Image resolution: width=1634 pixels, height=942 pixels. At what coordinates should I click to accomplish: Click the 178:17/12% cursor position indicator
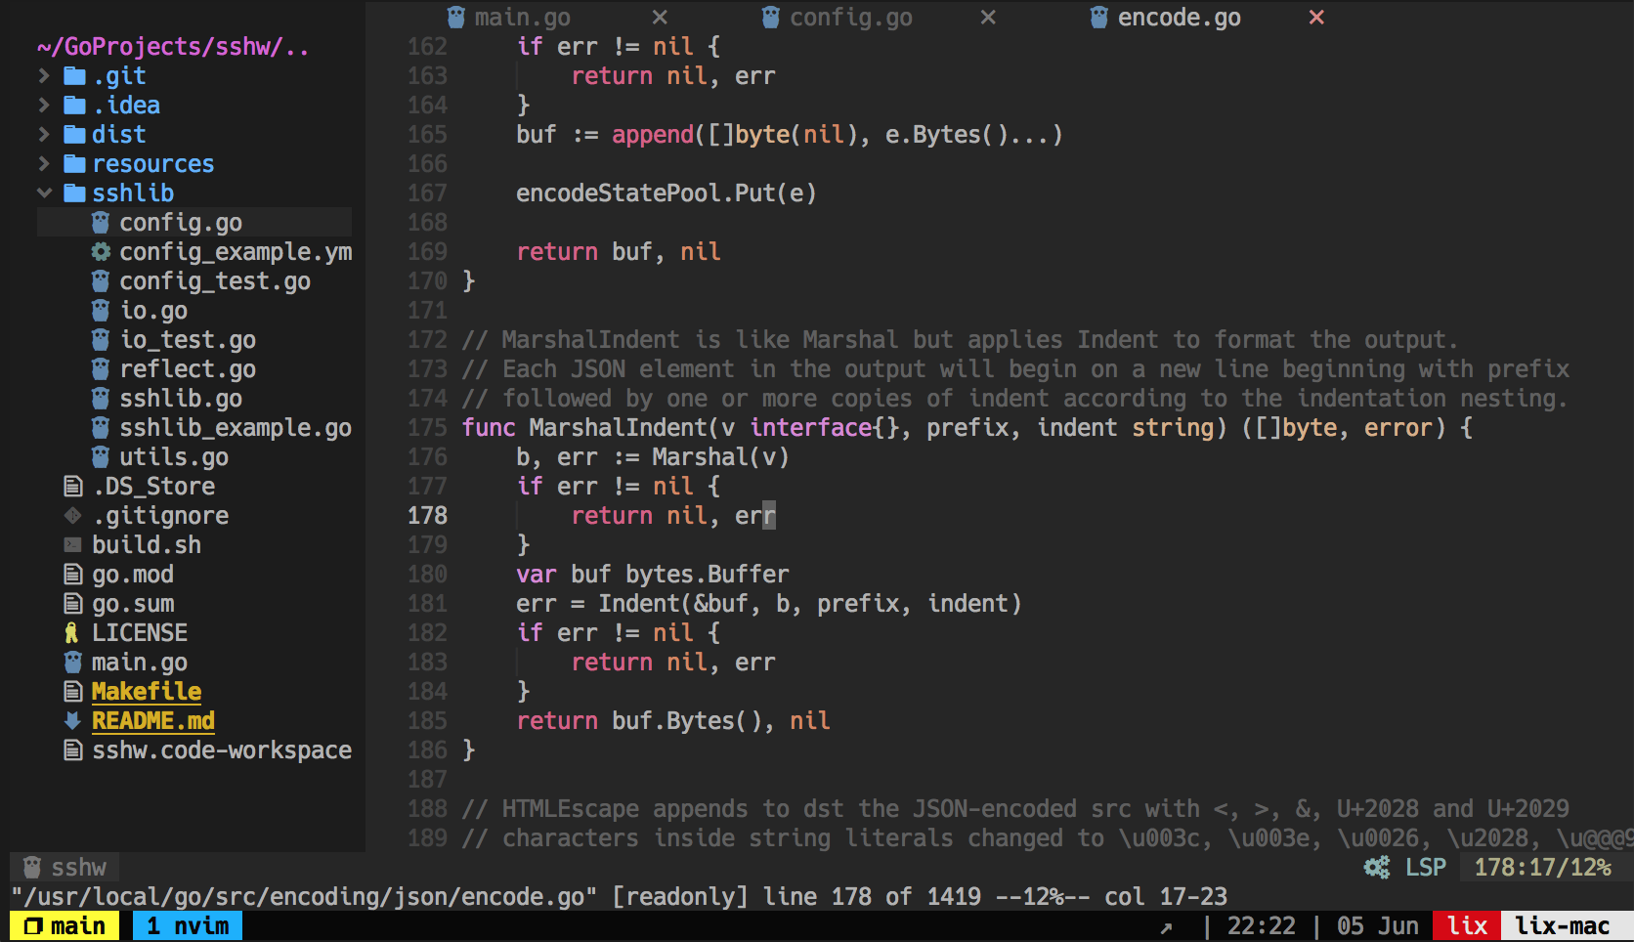click(x=1542, y=867)
